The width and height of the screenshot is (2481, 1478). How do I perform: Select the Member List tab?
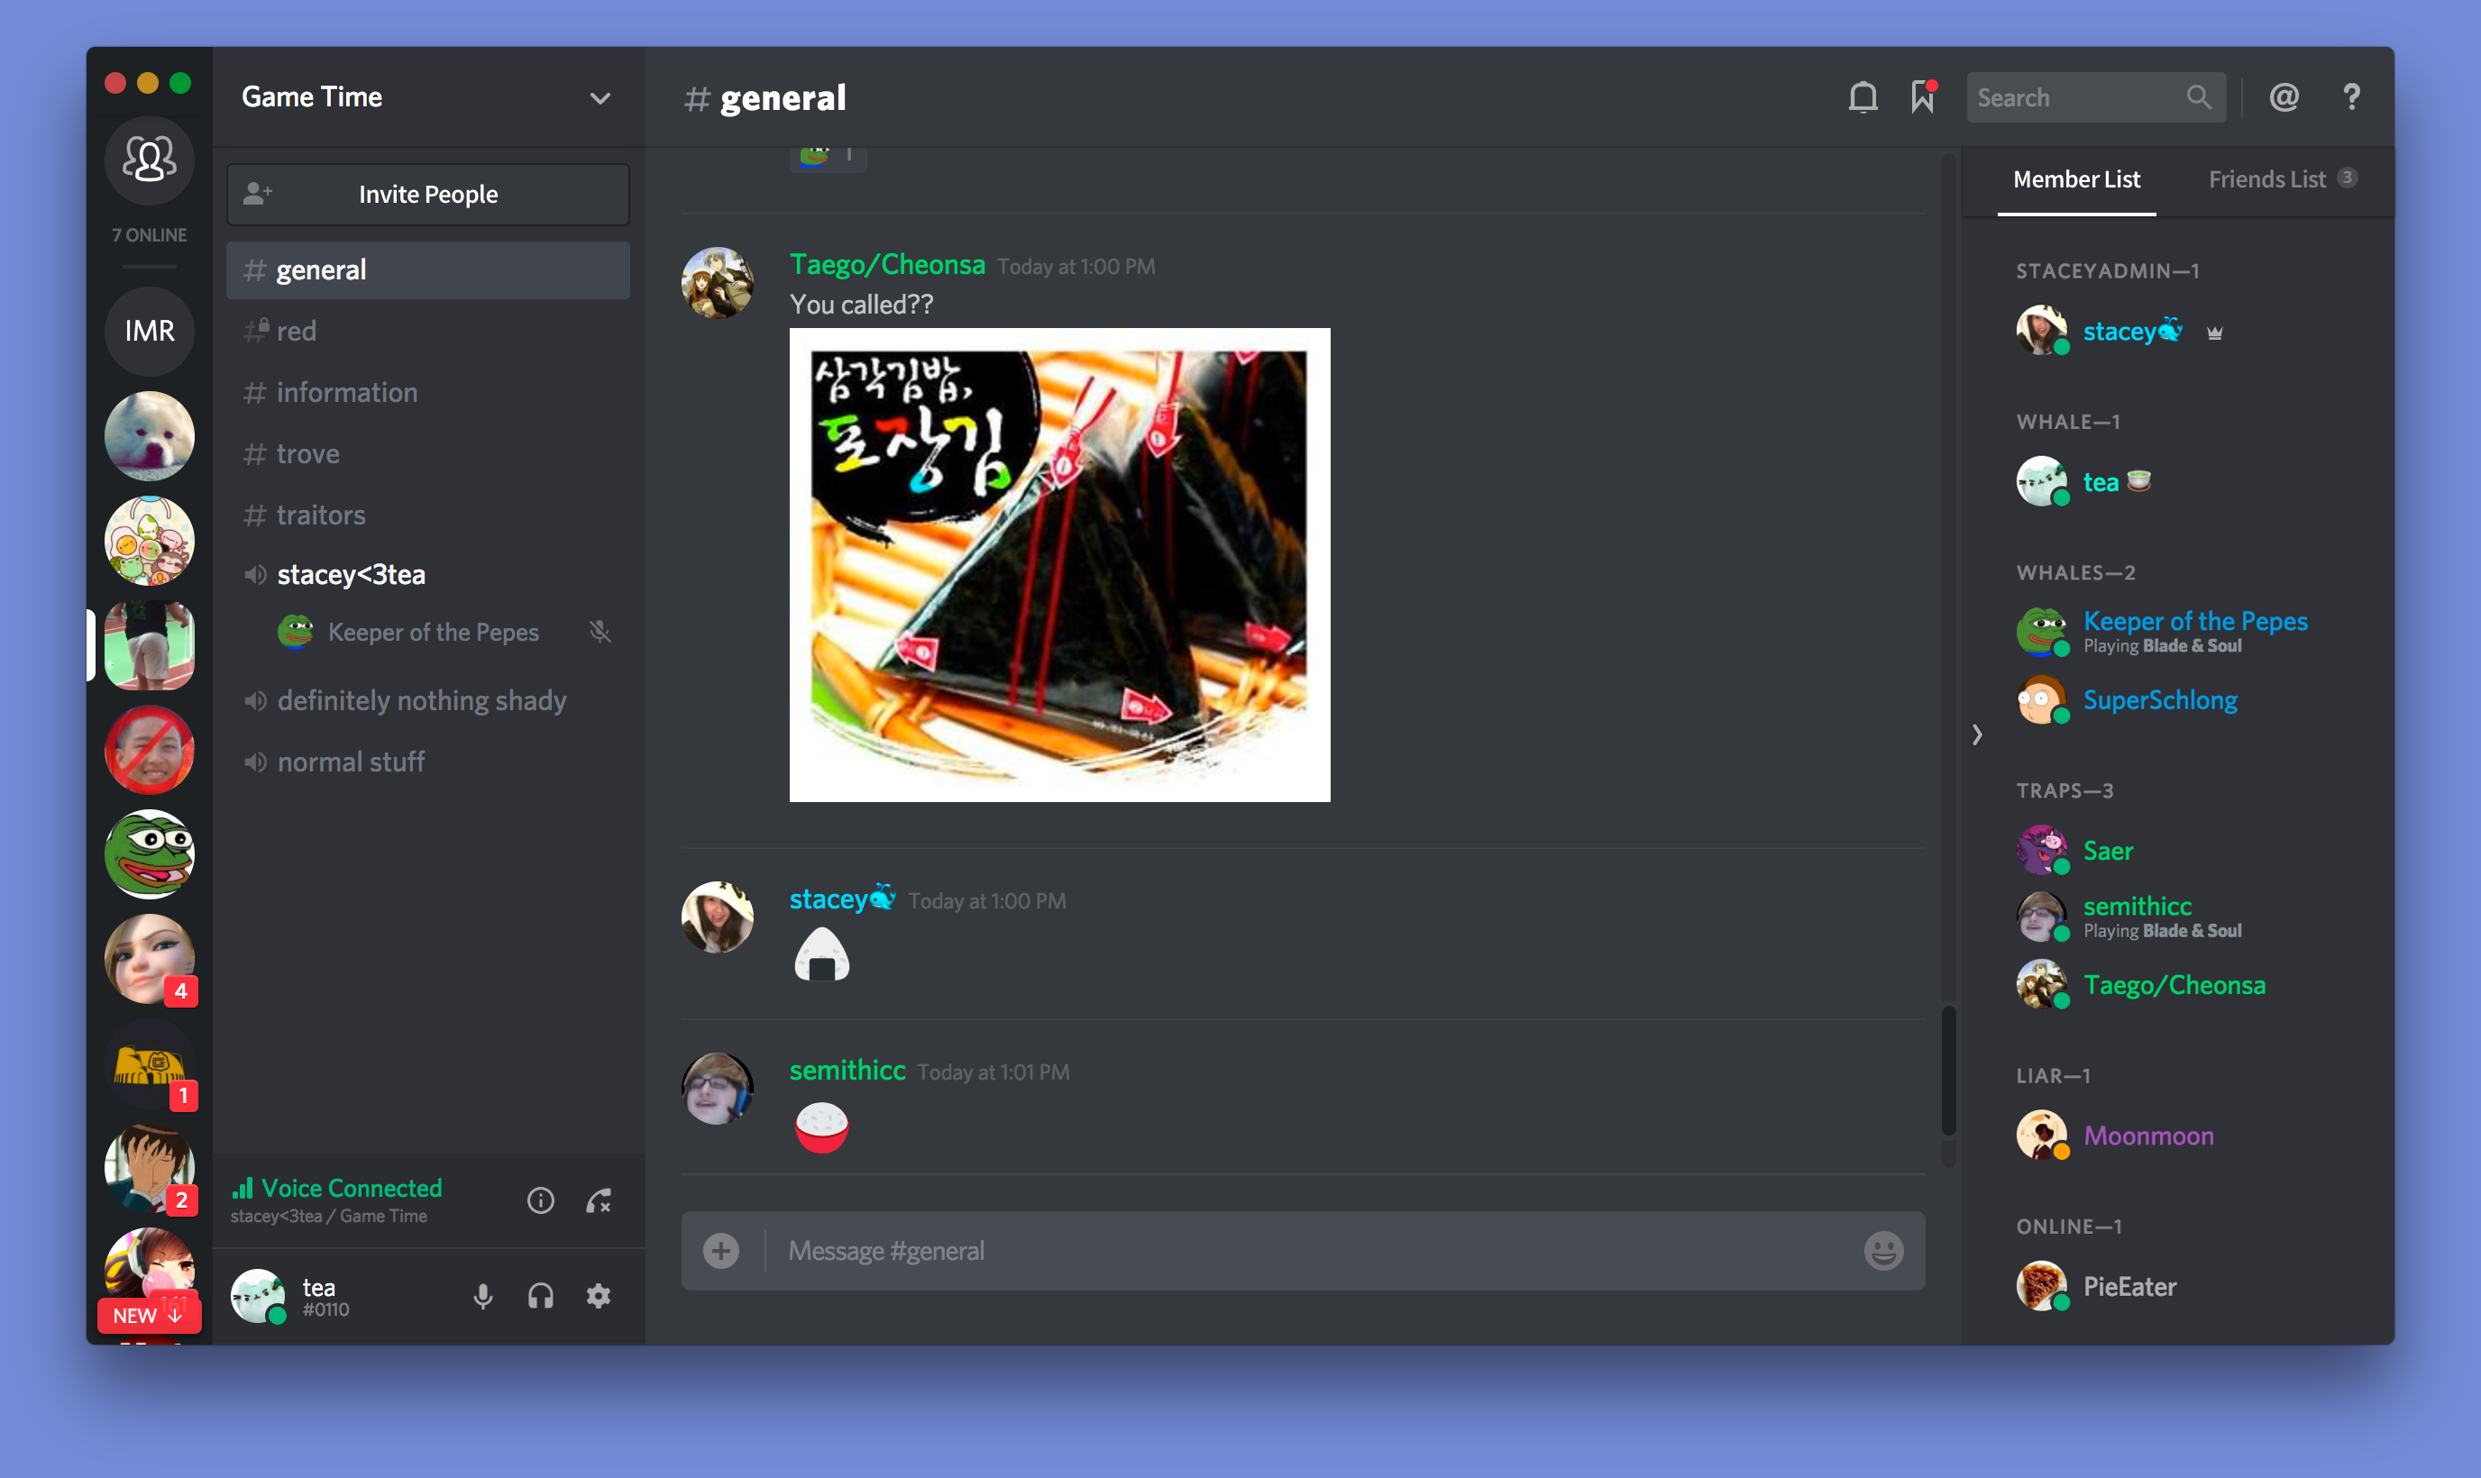[2078, 179]
